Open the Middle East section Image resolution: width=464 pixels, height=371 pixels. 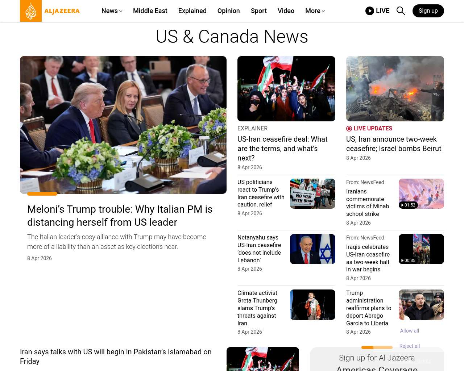150,11
